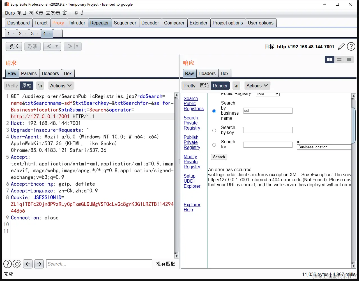Switch response view to Render
Viewport: 359px width, 281px height.
(220, 86)
